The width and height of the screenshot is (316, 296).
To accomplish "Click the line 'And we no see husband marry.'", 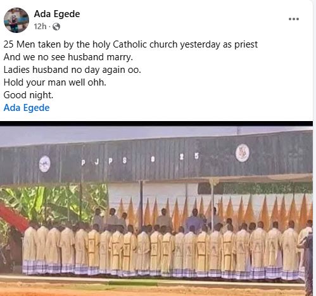I will (x=68, y=57).
